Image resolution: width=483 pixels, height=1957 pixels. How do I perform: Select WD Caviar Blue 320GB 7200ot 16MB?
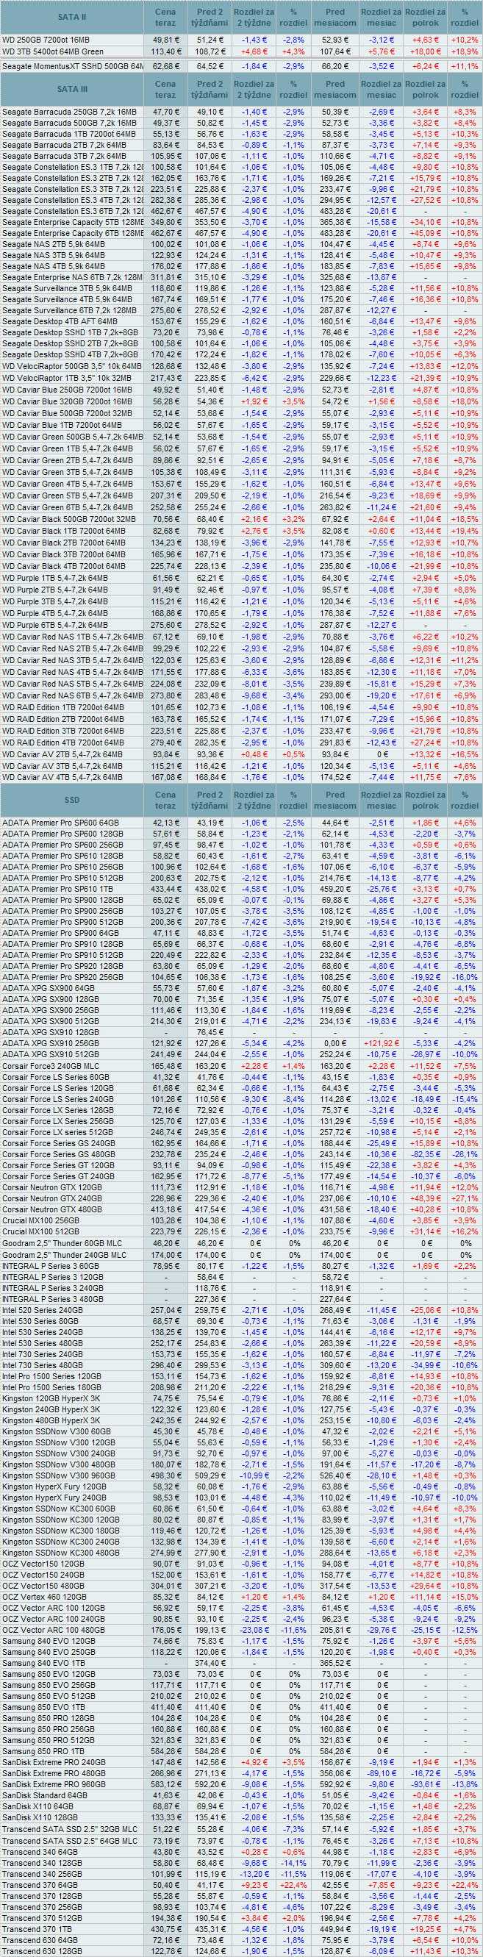67,401
